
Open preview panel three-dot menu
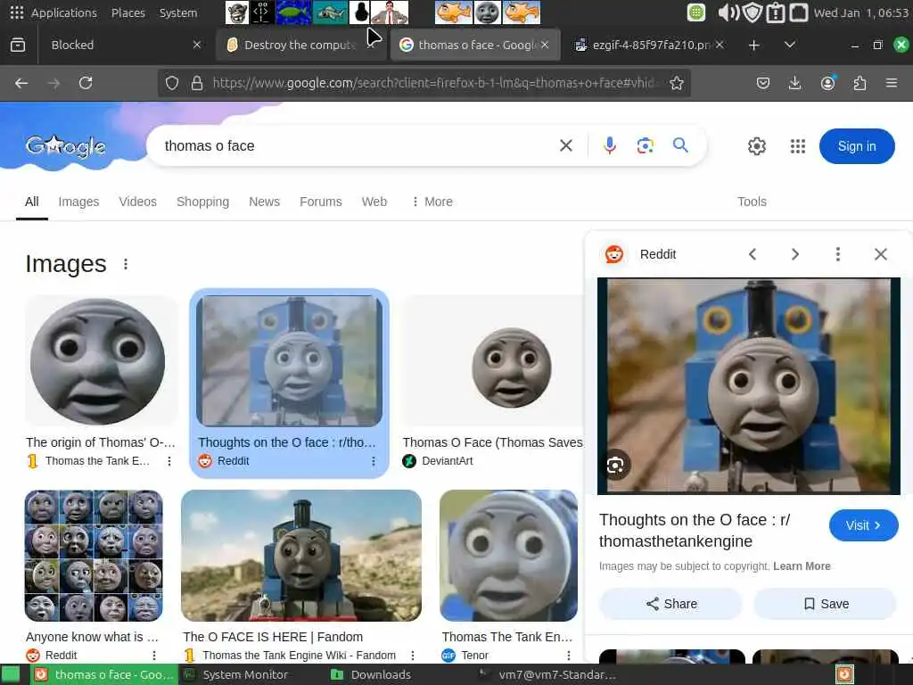tap(837, 254)
